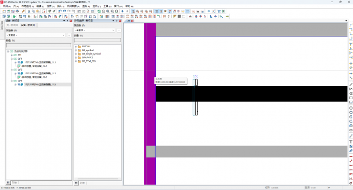Image resolution: width=353 pixels, height=190 pixels.
Task: Switch to 列表 tab in symbol selection panel
Action: click(x=82, y=183)
